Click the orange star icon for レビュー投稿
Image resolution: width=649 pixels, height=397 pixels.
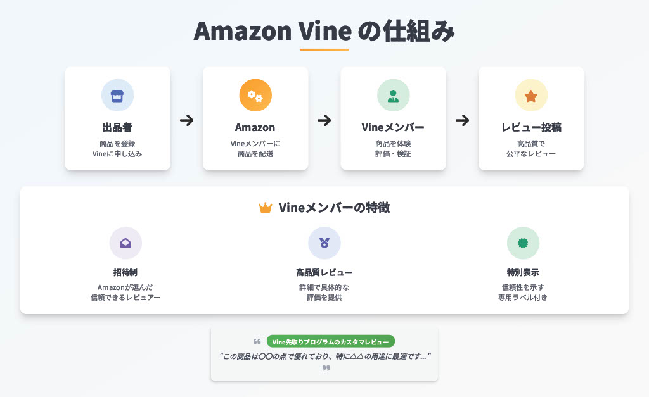[x=531, y=96]
